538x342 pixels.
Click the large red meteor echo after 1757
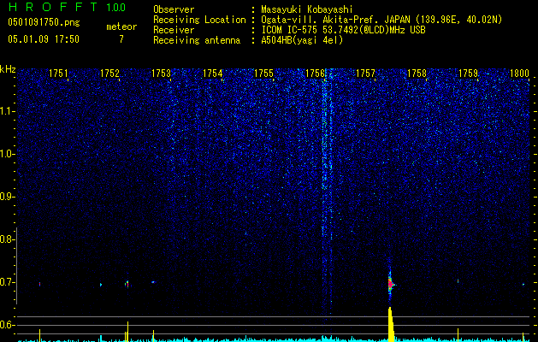click(391, 284)
